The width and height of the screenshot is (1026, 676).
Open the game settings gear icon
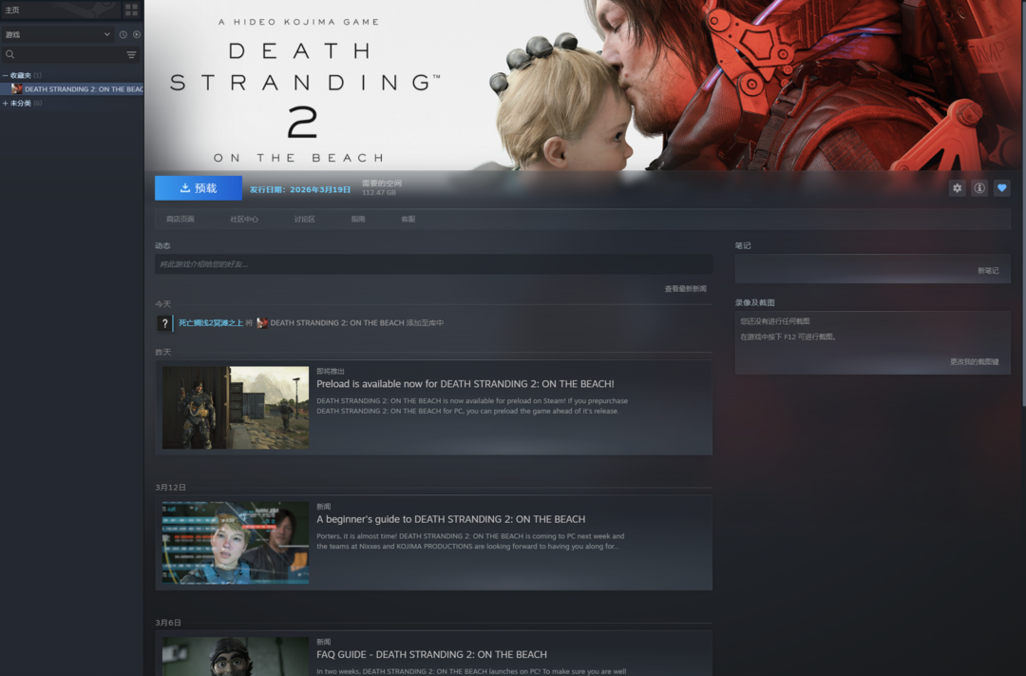(957, 188)
